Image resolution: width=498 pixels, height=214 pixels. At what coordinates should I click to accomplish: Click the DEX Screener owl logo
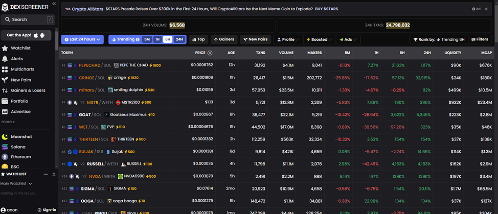click(x=5, y=7)
